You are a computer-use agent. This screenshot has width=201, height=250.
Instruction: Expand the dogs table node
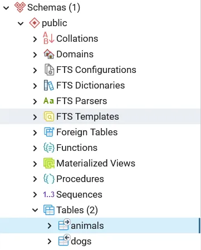[50, 241]
